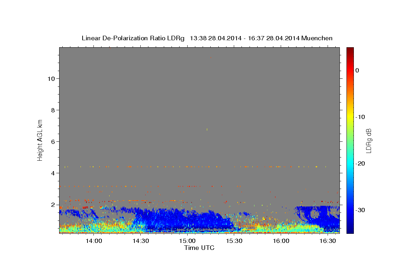
Task: Click the height axis label '2'
Action: [53, 205]
